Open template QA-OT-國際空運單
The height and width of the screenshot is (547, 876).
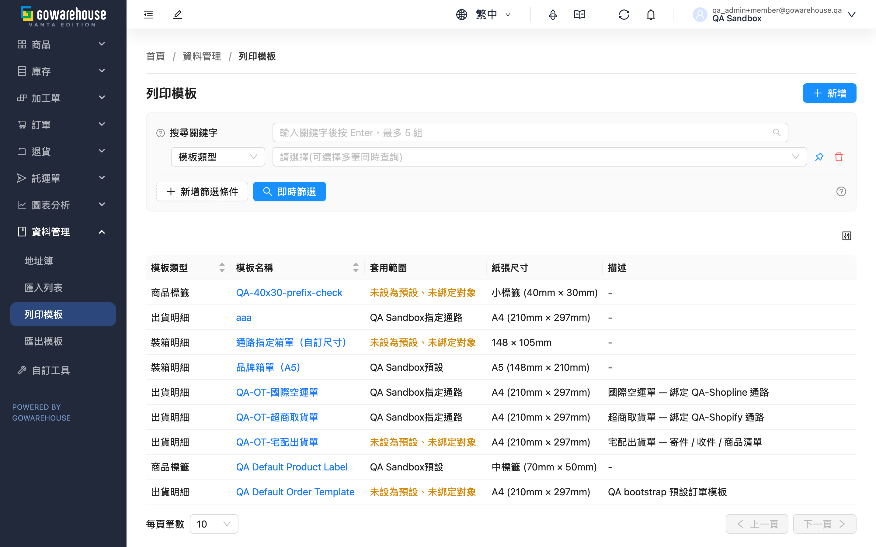tap(277, 392)
